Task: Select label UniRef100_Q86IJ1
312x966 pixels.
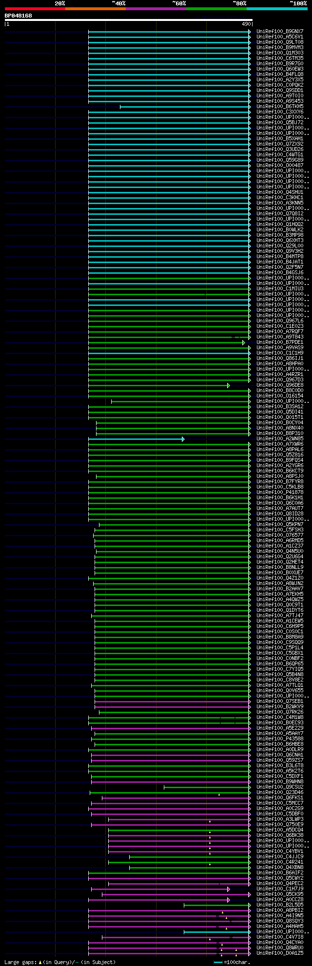Action: [280, 359]
